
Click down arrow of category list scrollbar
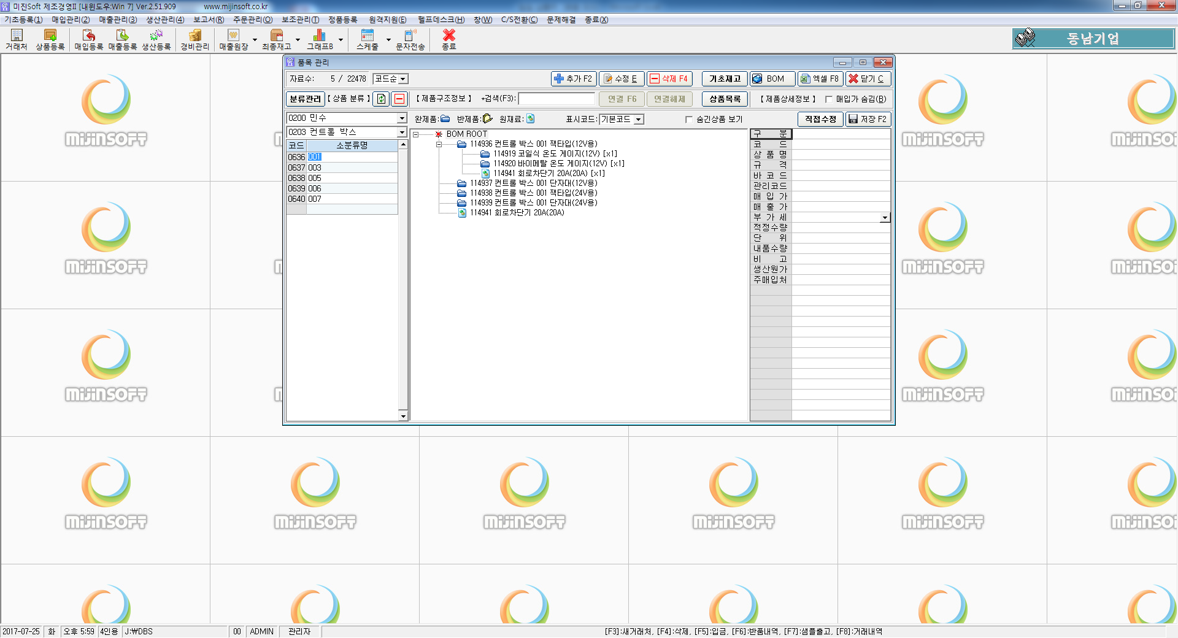pos(403,416)
